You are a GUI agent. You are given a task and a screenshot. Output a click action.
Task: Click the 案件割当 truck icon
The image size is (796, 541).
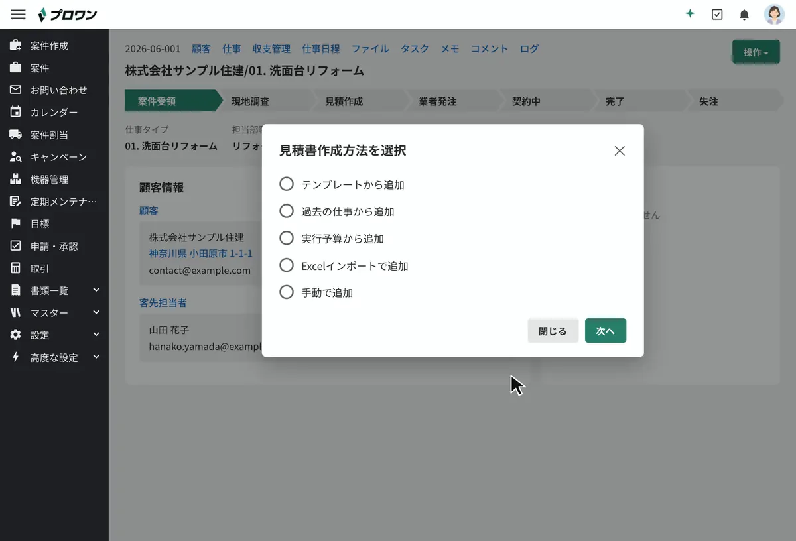[x=15, y=135]
